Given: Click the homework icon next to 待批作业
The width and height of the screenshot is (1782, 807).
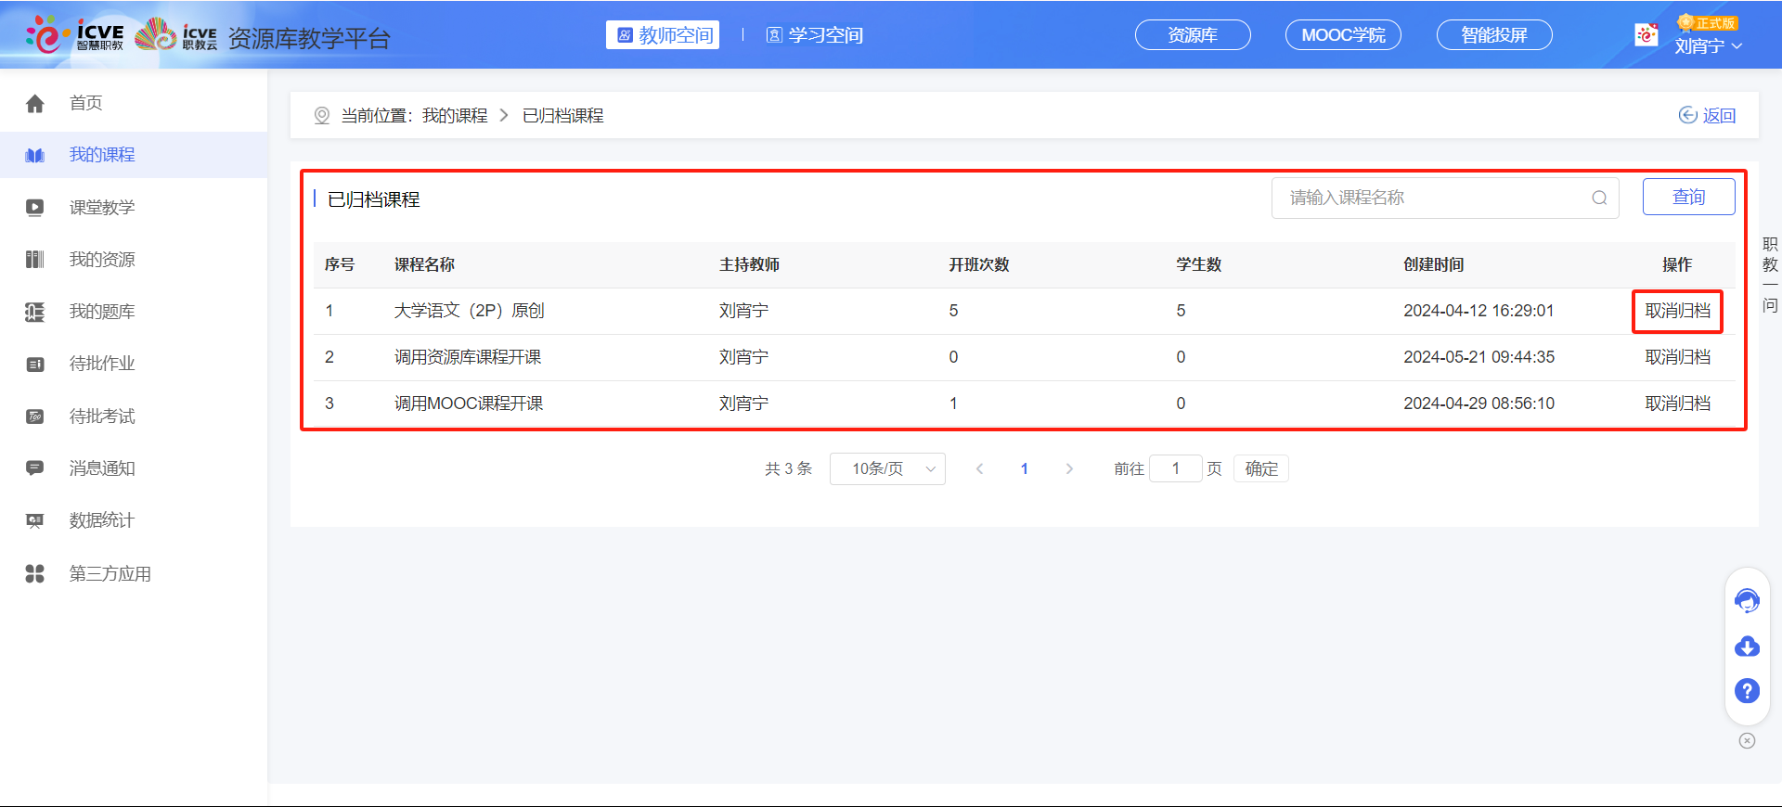Looking at the screenshot, I should [35, 364].
